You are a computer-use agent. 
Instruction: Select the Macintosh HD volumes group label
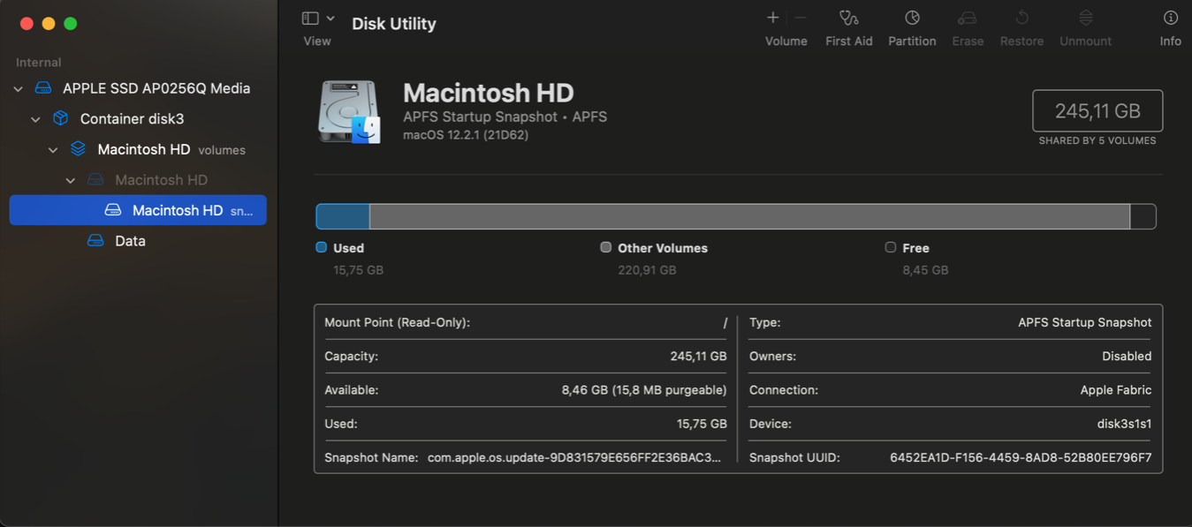[144, 149]
